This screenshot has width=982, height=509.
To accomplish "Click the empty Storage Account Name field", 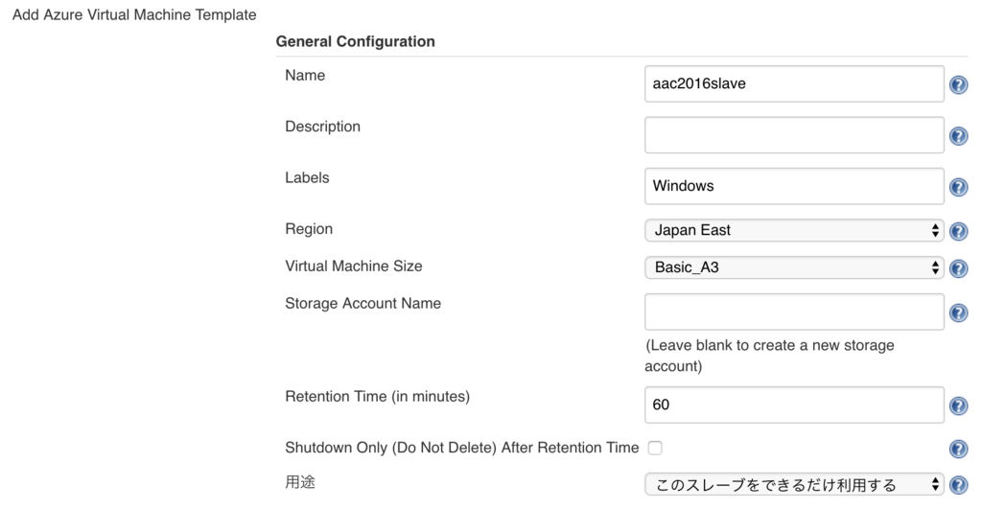I will (794, 312).
